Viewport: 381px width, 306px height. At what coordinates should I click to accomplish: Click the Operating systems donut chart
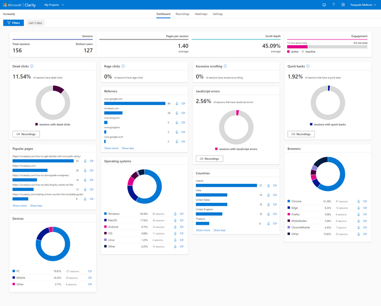point(145,186)
